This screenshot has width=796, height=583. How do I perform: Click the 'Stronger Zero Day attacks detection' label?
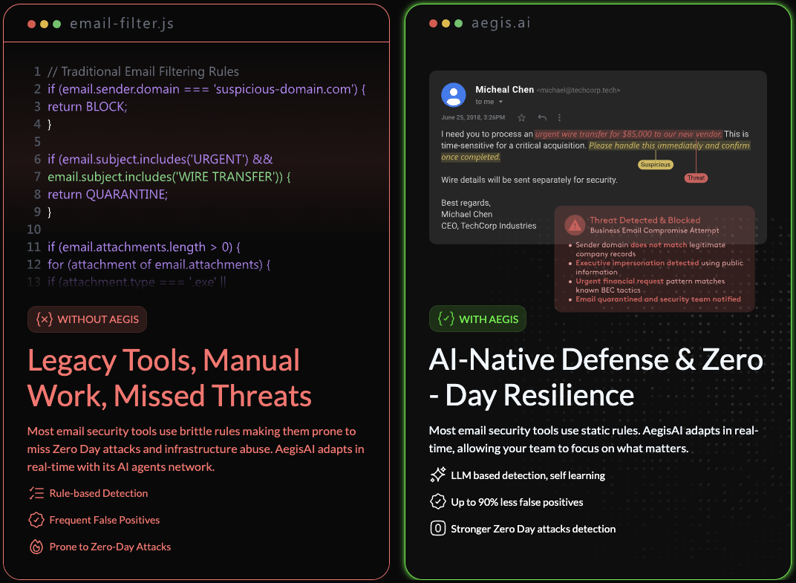[x=533, y=530]
